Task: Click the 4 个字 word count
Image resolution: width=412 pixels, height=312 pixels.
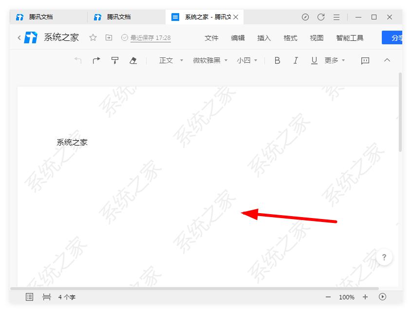Action: 67,297
